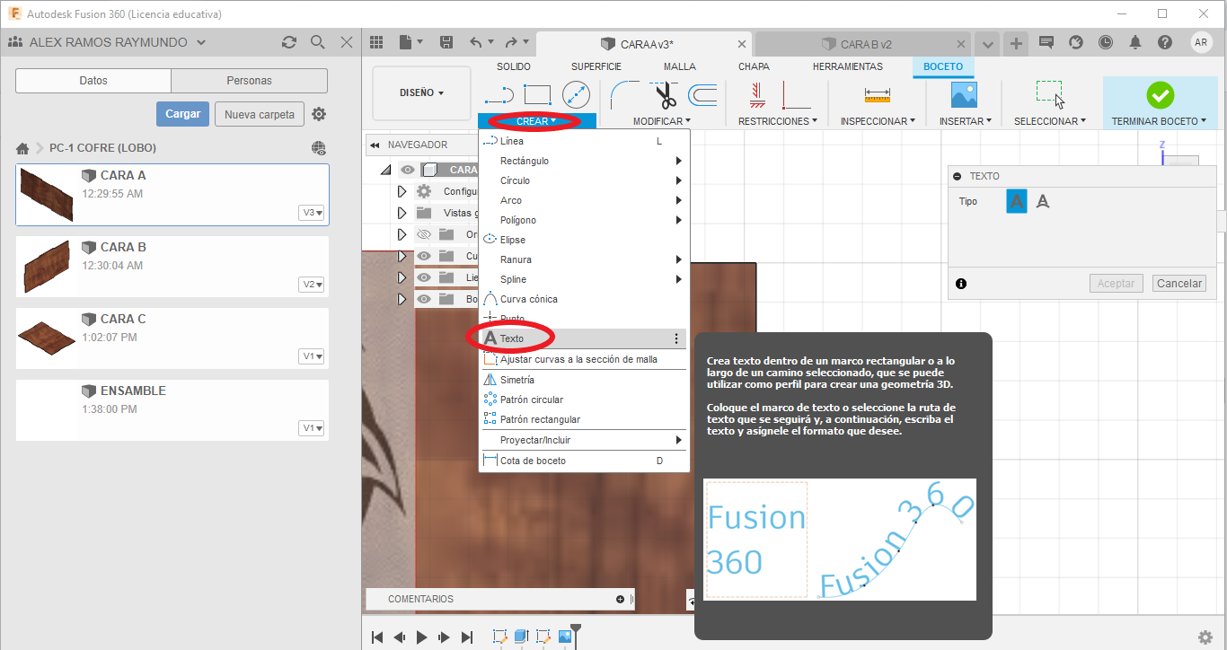1227x650 pixels.
Task: Choose Elipse from the Crear menu
Action: pyautogui.click(x=584, y=240)
